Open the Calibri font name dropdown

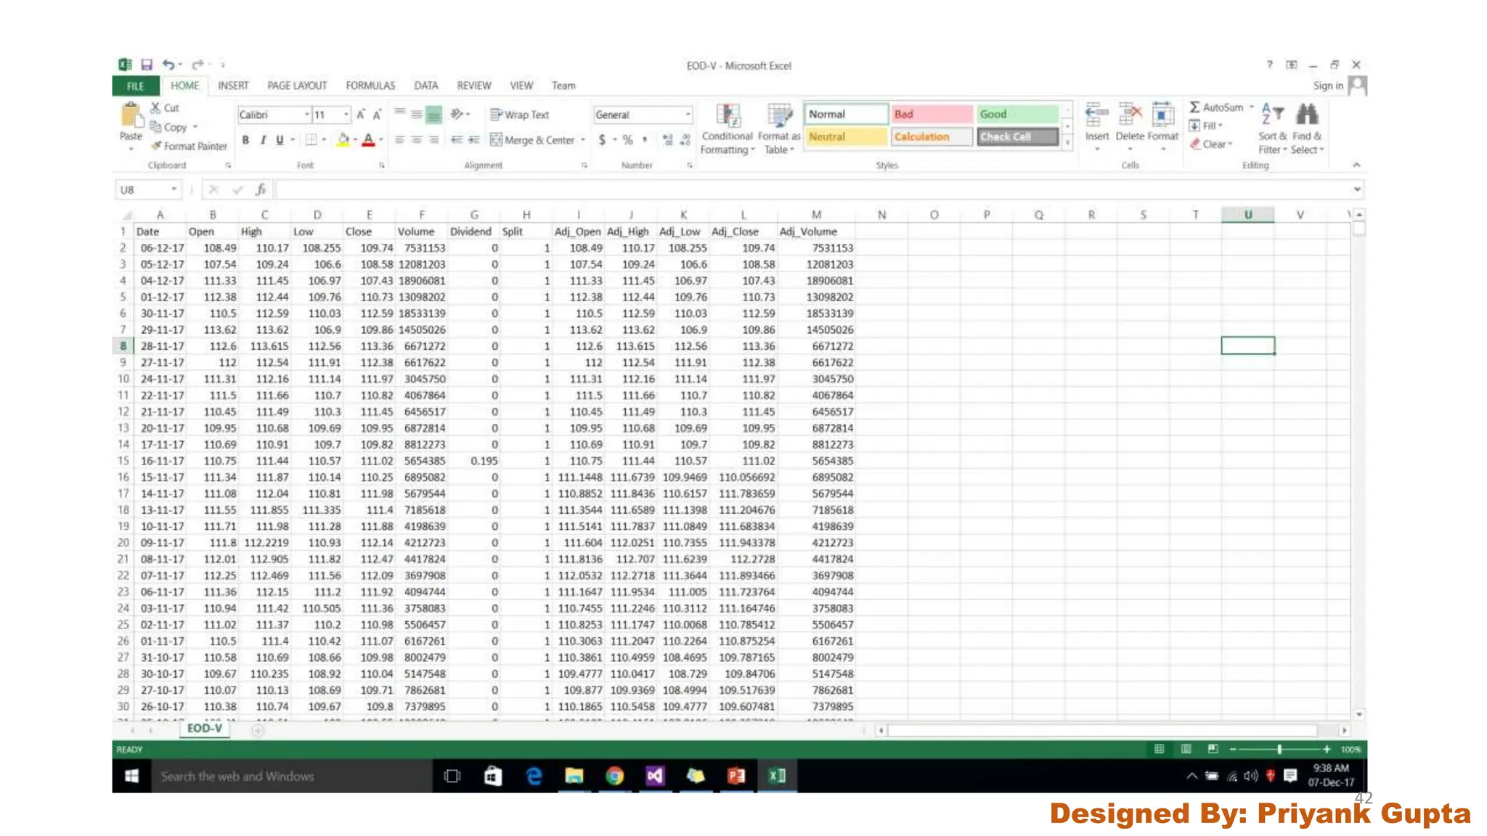click(x=306, y=115)
